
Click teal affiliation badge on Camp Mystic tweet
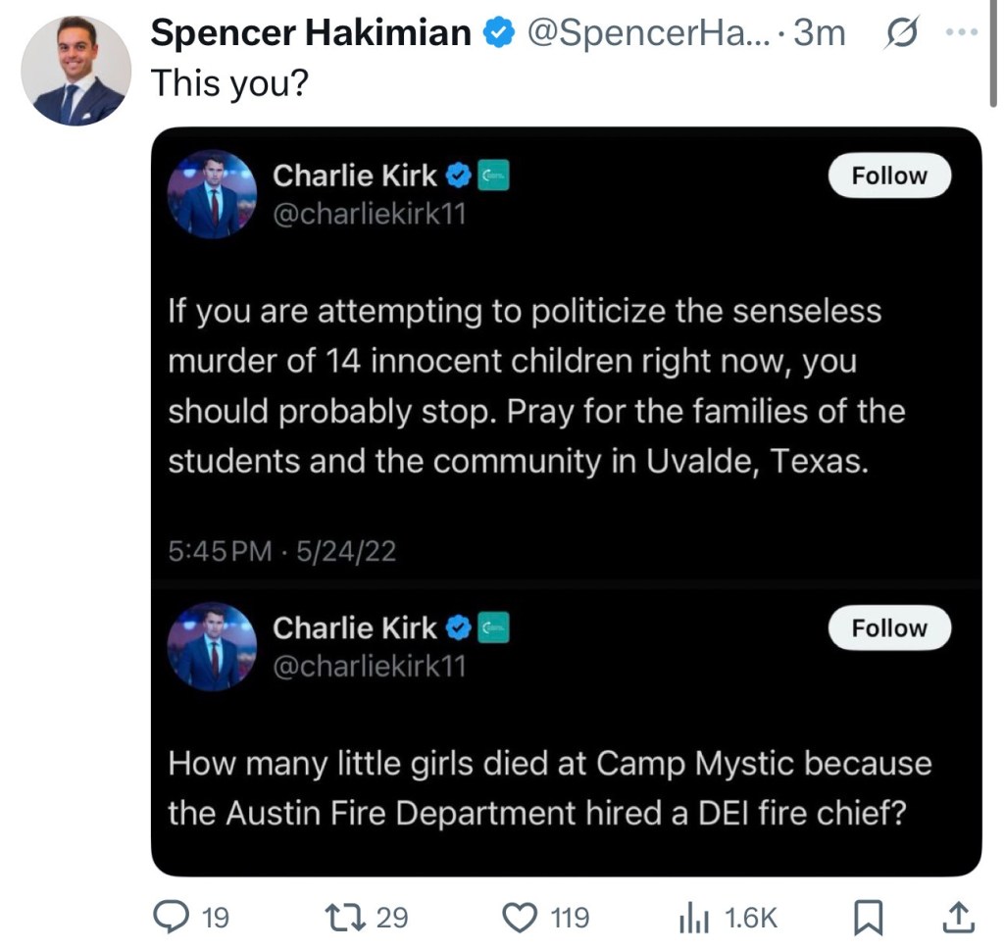(493, 627)
